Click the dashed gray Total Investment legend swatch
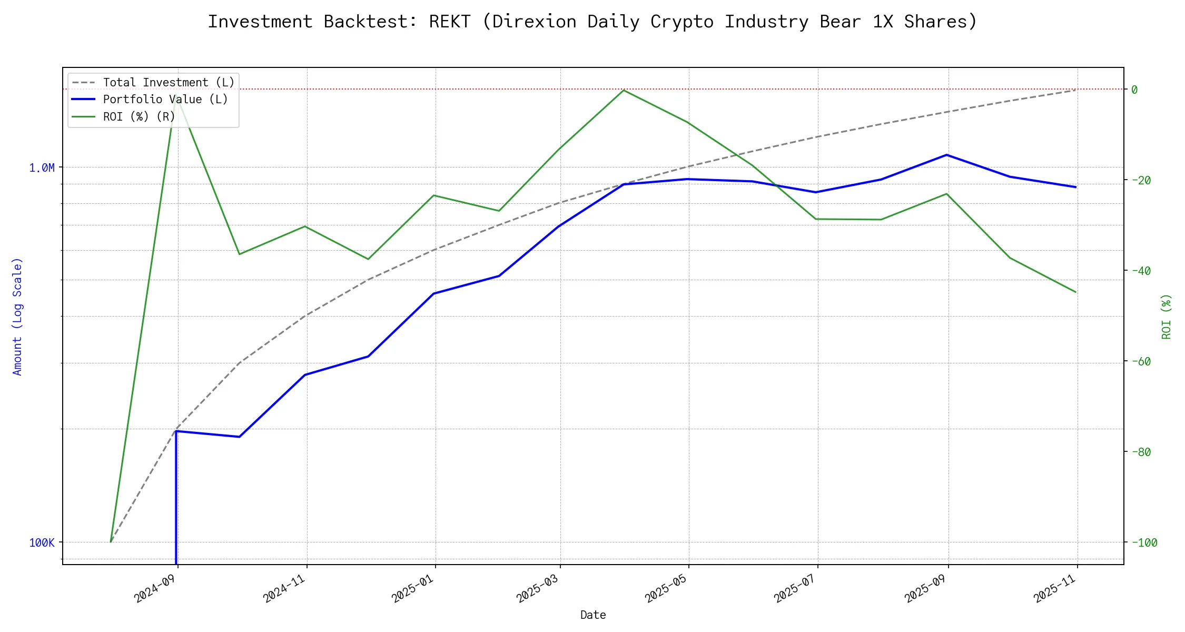This screenshot has height=632, width=1185. 83,83
